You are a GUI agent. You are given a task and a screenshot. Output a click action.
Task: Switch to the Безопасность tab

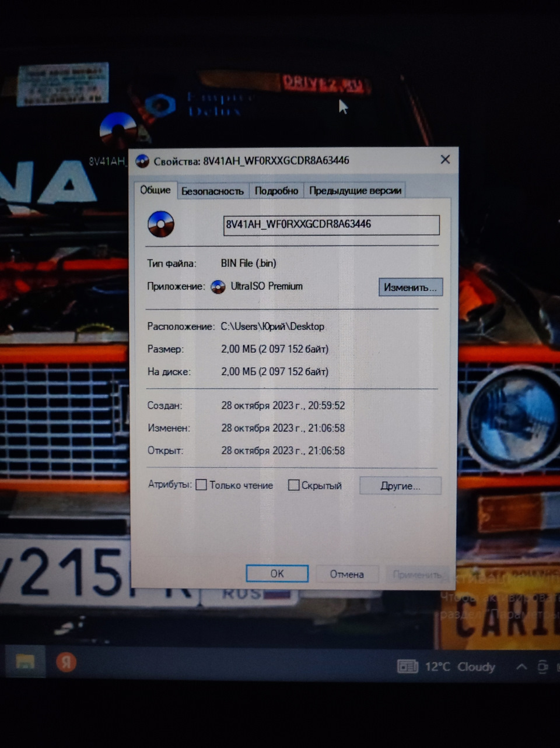(x=214, y=190)
